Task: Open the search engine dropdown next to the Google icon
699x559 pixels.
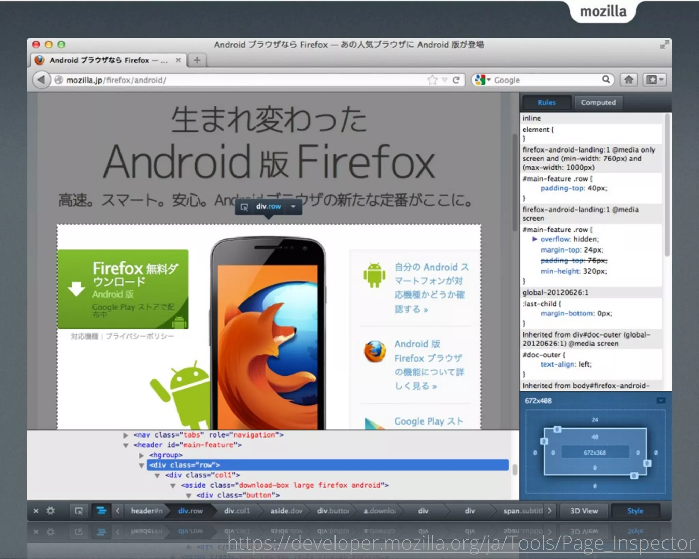Action: click(489, 80)
